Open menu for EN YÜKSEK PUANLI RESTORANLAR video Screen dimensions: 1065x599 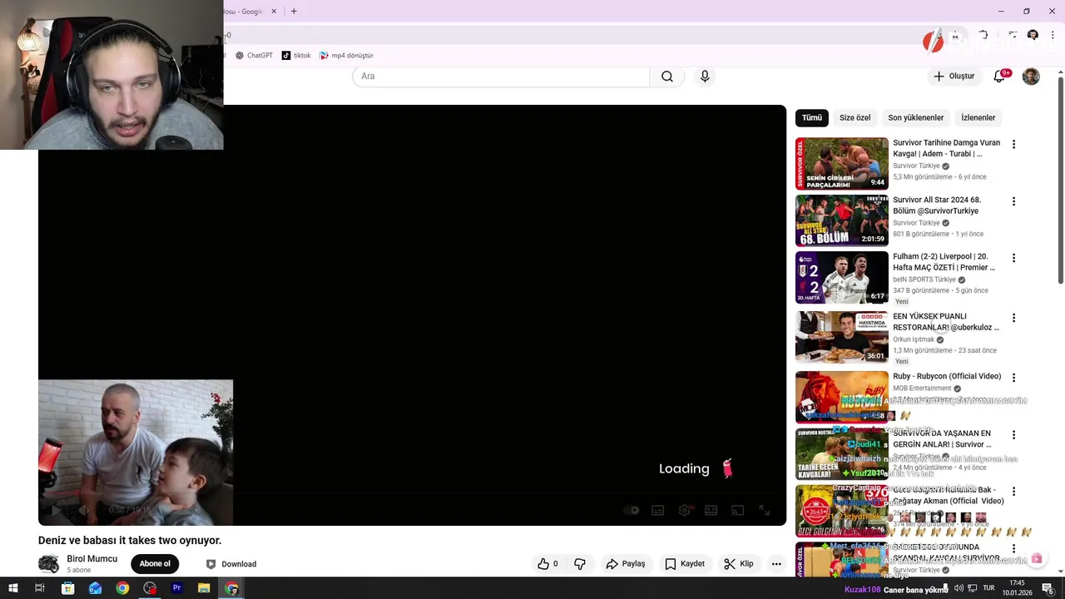1013,318
